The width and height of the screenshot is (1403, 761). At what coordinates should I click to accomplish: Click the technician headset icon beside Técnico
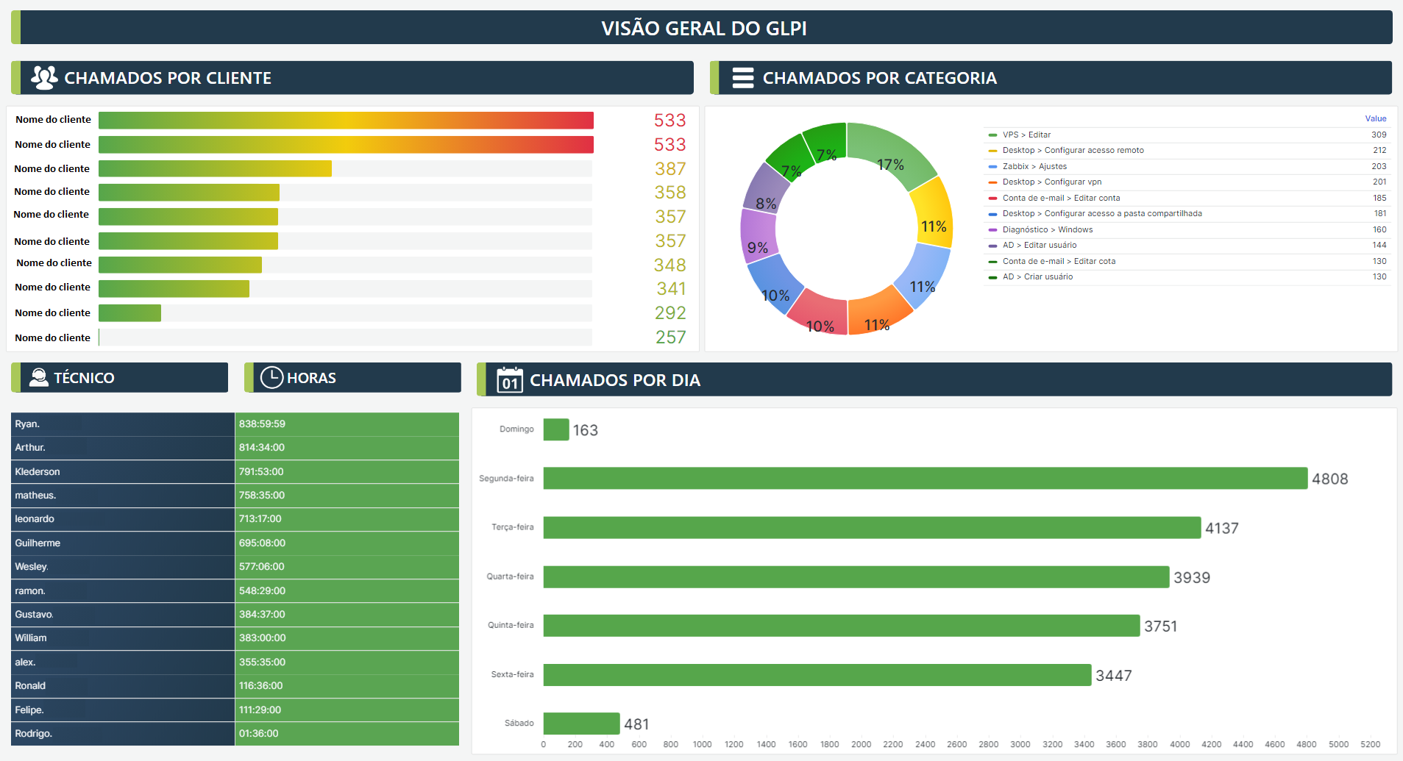click(x=38, y=377)
